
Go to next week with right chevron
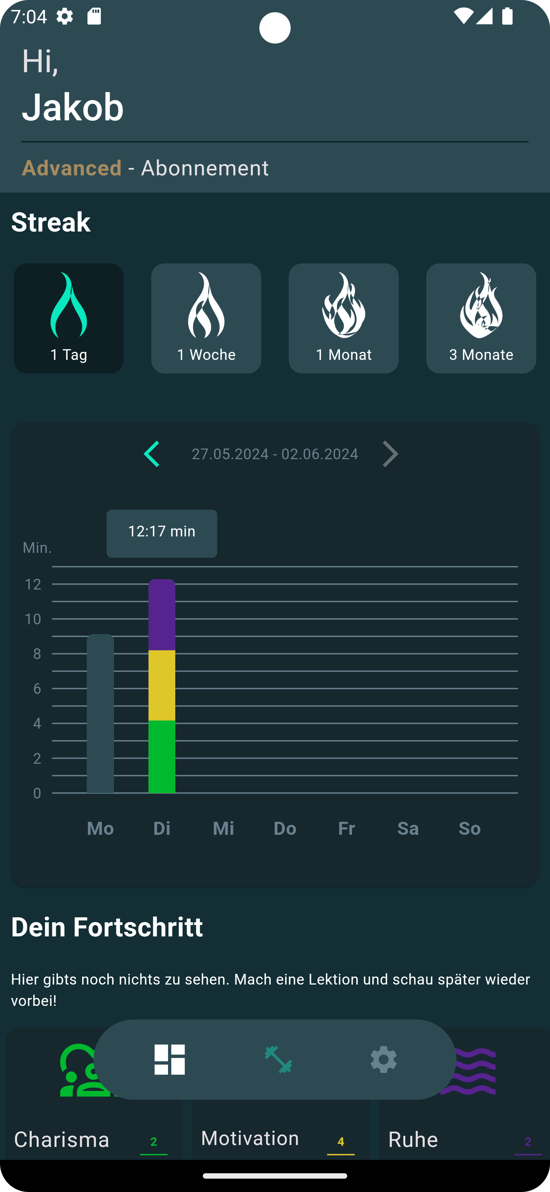[390, 454]
